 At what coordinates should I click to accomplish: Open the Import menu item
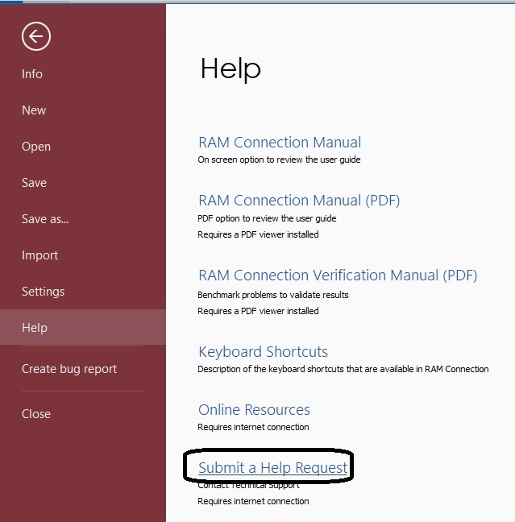pyautogui.click(x=39, y=255)
